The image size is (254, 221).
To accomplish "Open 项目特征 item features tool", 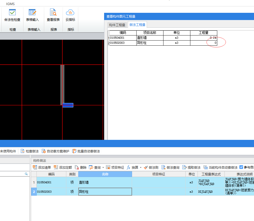I will tap(115, 167).
